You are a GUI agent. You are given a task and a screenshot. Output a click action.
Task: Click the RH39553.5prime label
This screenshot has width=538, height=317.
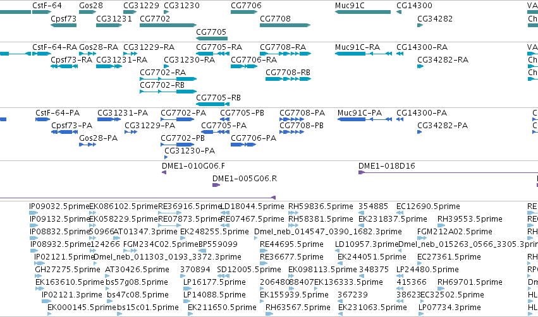(470, 219)
